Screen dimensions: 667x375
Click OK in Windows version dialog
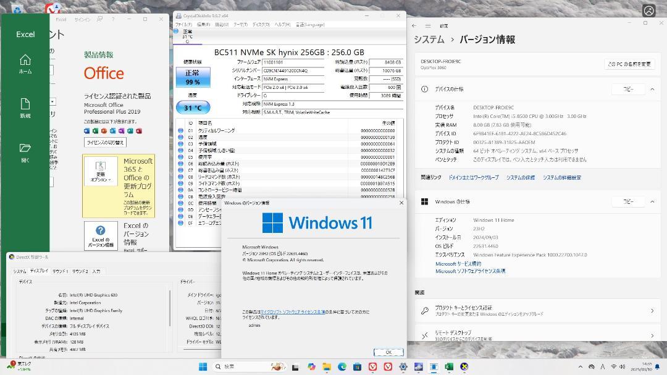pos(388,352)
